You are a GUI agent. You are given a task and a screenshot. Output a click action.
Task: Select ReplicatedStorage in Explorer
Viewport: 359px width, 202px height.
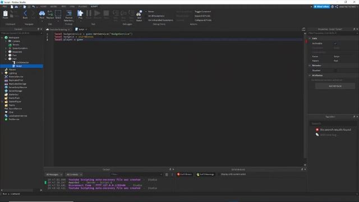click(x=15, y=84)
